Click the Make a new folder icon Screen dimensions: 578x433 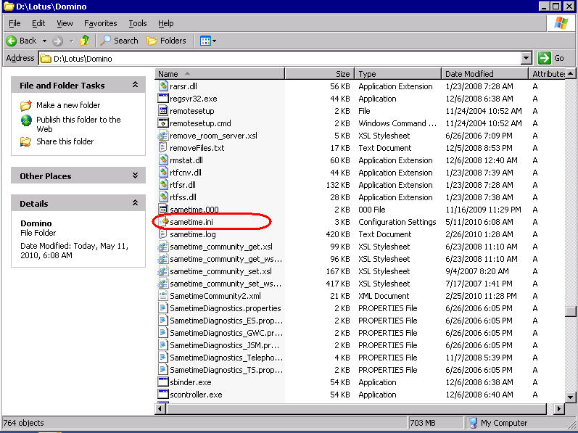[x=26, y=105]
